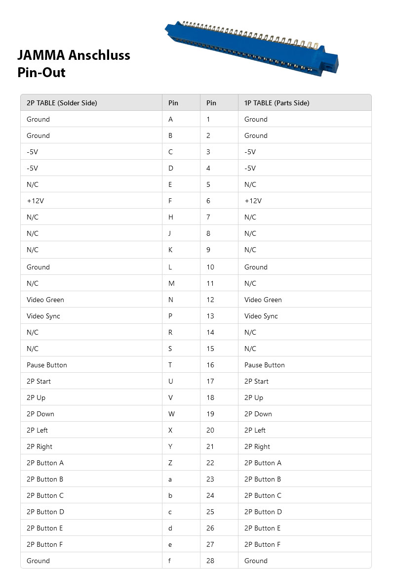Select 2P Left in the Solder Side column
The image size is (395, 574).
38,430
